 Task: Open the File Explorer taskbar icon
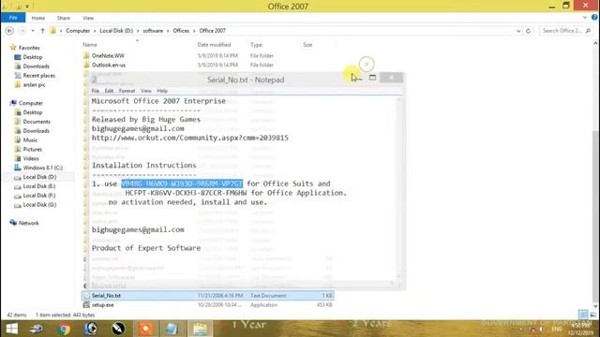[200, 329]
